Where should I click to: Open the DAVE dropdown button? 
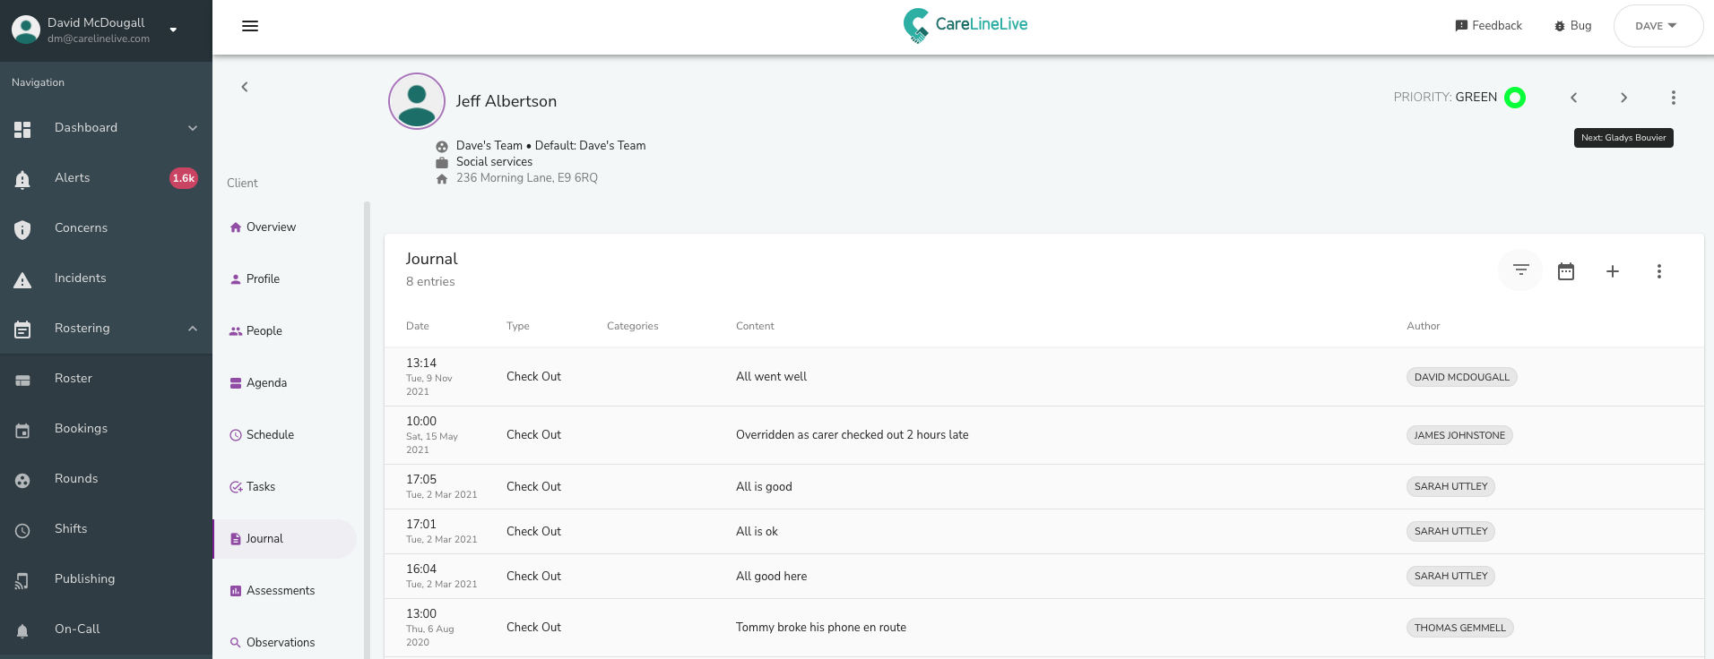(x=1658, y=26)
